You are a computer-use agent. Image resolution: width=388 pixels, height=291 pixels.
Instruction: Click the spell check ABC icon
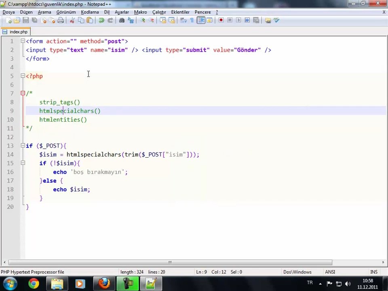pos(276,20)
